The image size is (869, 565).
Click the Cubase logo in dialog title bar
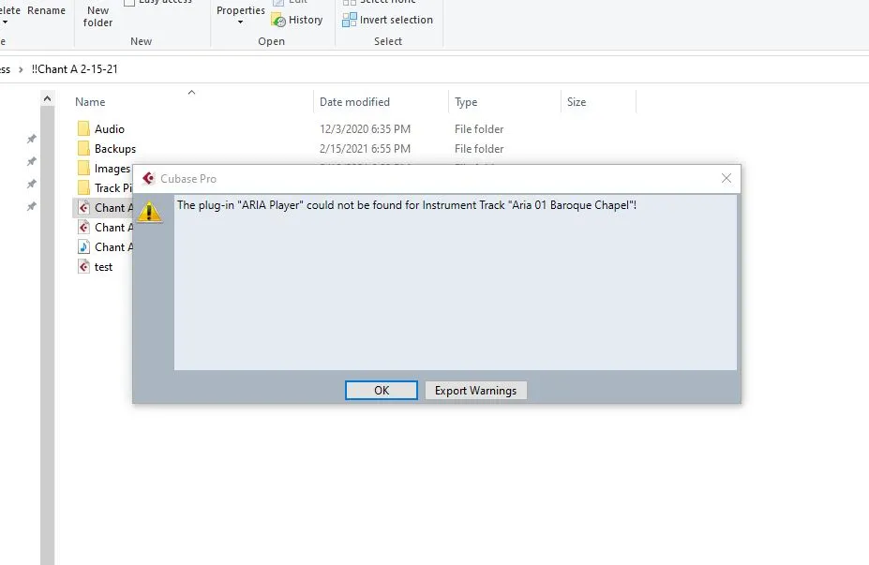[x=148, y=178]
